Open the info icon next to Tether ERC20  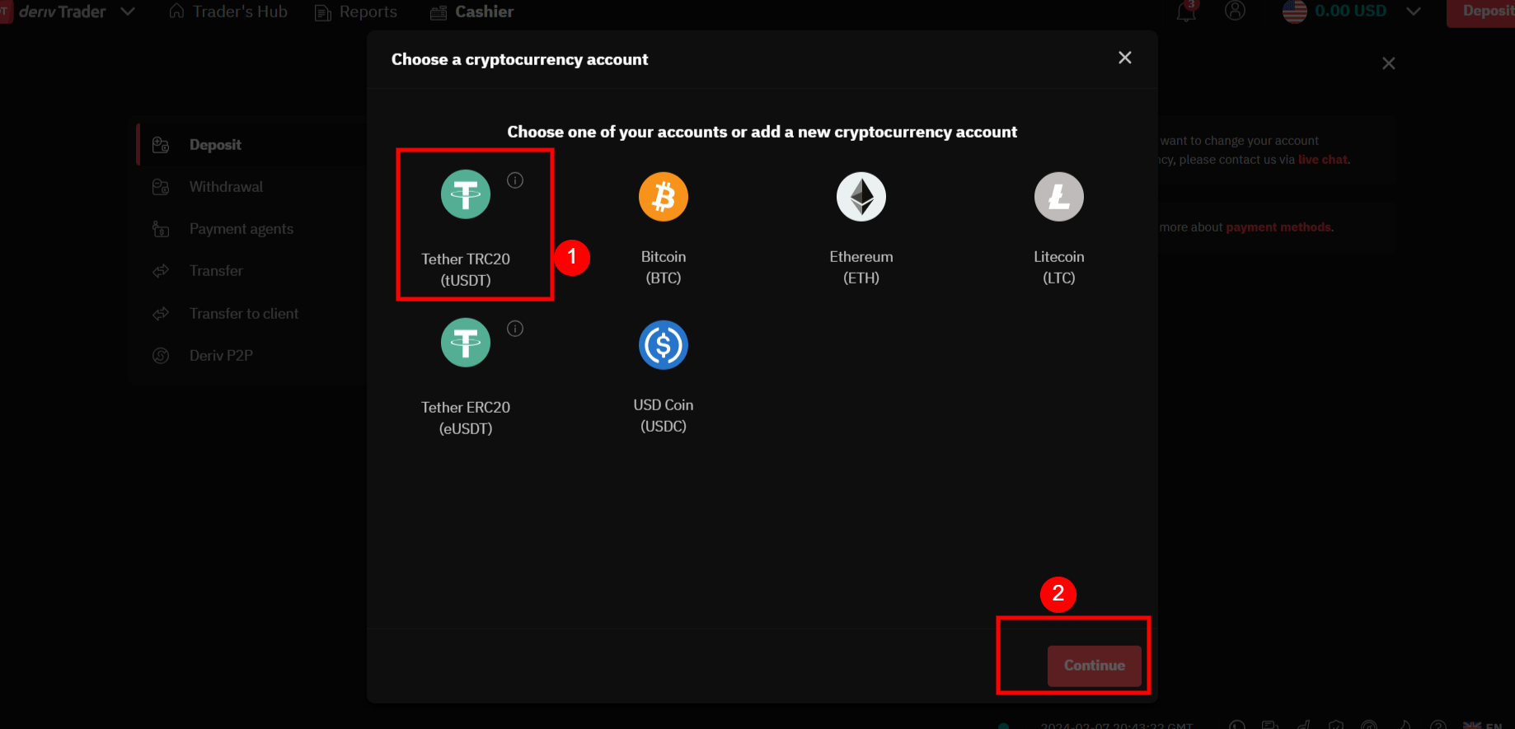point(515,329)
